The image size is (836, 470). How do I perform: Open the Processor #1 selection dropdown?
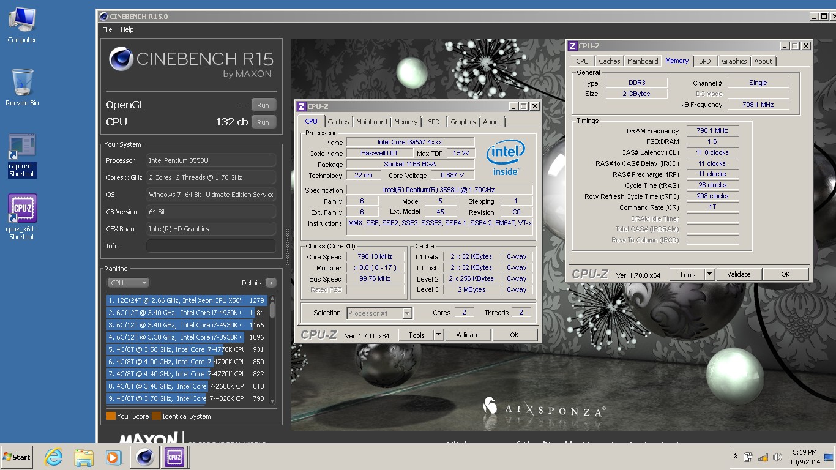click(379, 313)
